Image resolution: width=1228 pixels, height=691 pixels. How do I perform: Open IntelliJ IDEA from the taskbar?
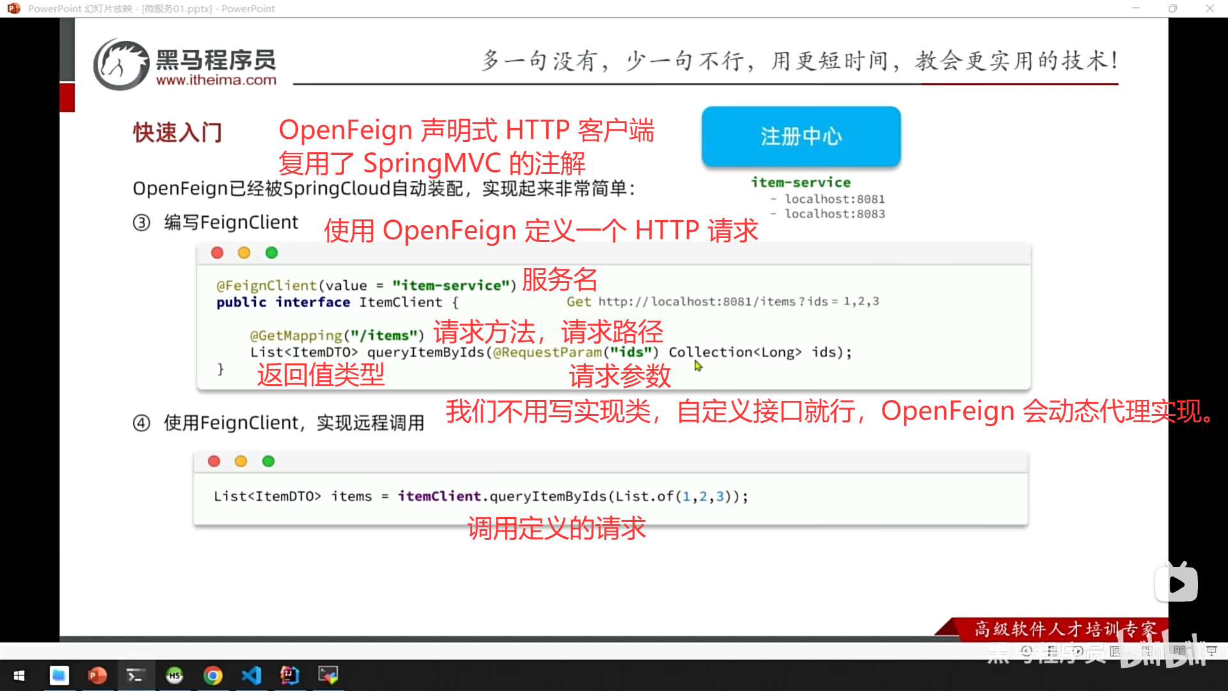coord(290,675)
